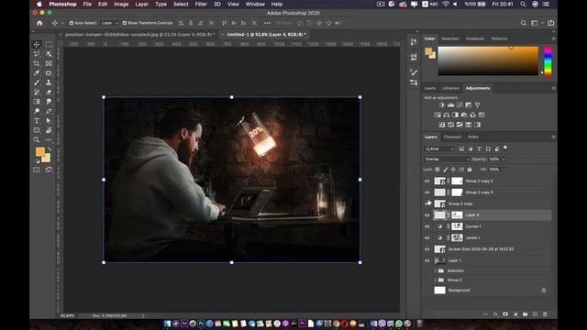Click the hue spectrum slider
The height and width of the screenshot is (330, 587).
[548, 61]
